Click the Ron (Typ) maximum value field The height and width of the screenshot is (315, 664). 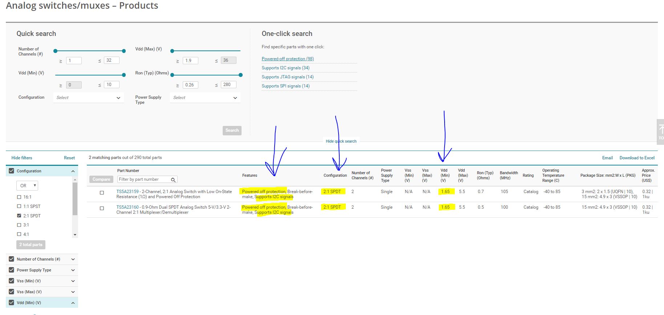click(228, 85)
